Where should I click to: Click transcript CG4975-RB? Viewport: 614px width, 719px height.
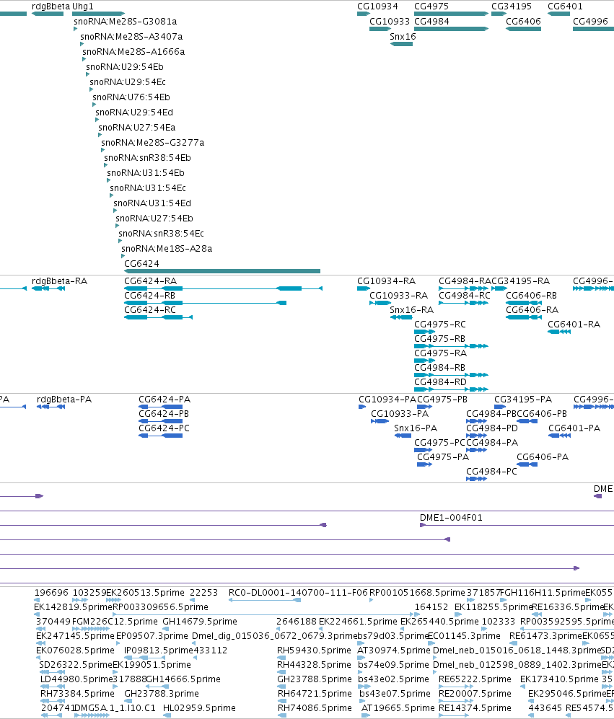(451, 346)
